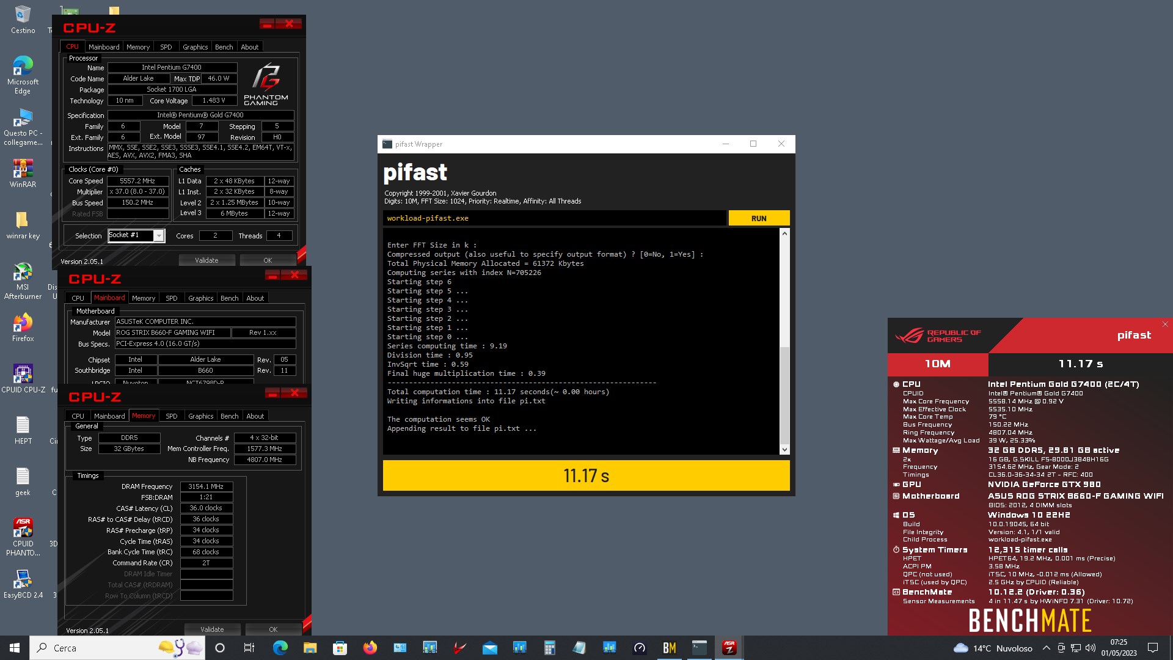Open notifications action center icon
The image size is (1173, 660).
click(x=1153, y=648)
